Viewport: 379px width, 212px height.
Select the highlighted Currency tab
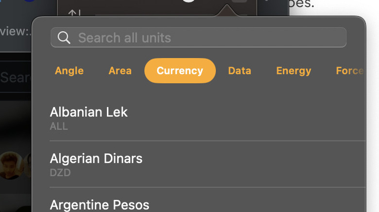[180, 71]
